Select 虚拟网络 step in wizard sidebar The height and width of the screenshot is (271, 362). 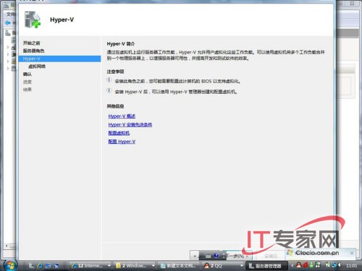click(37, 66)
